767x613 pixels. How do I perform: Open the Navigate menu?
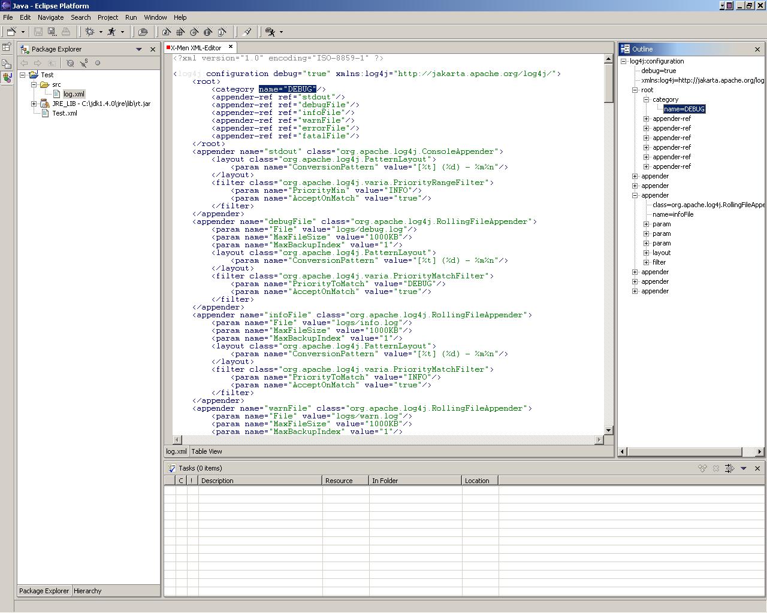[50, 17]
